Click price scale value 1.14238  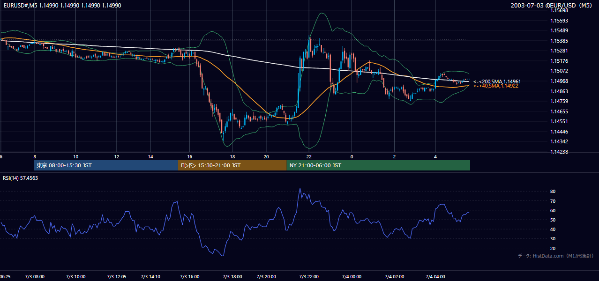559,152
